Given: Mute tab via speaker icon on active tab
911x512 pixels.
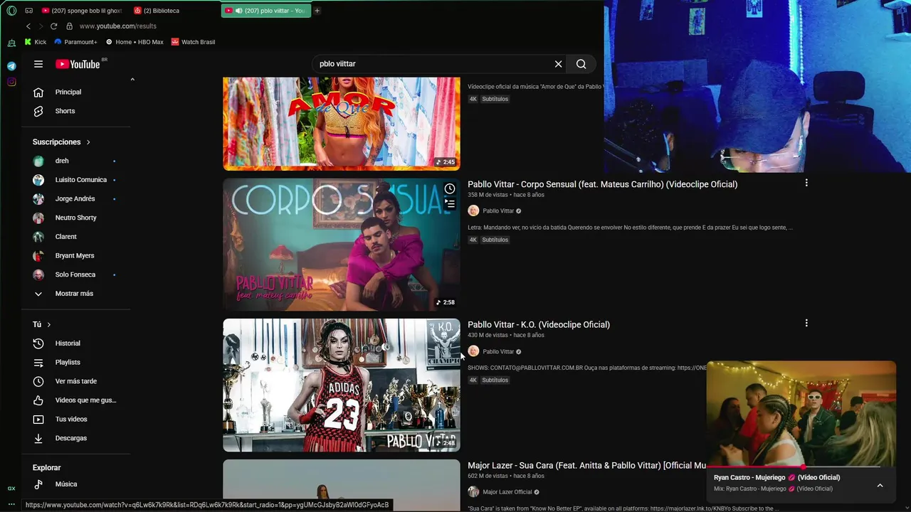Looking at the screenshot, I should (x=238, y=11).
